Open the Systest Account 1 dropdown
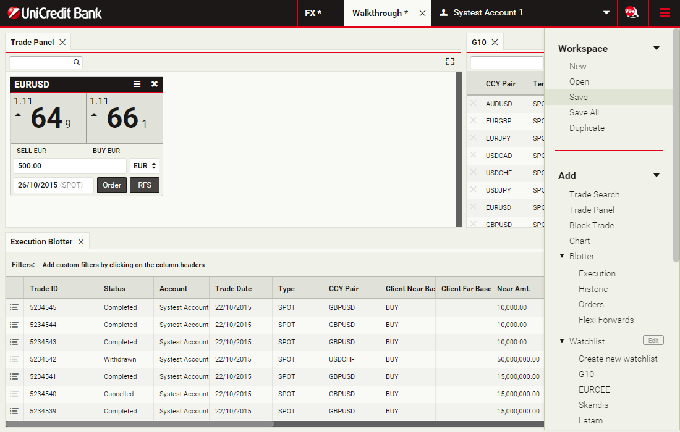 tap(606, 13)
